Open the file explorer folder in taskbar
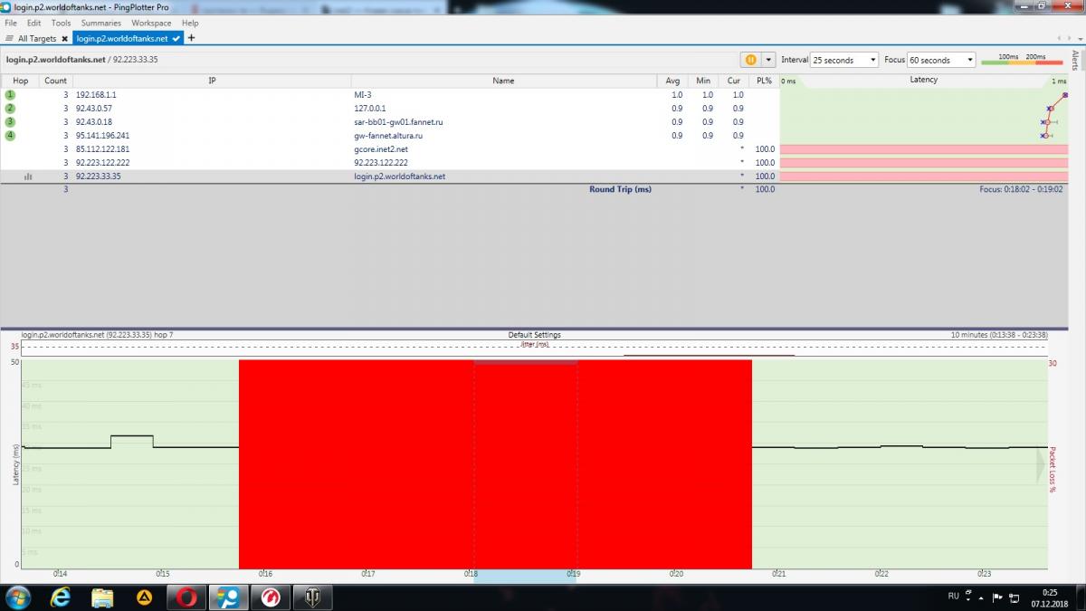 (102, 597)
